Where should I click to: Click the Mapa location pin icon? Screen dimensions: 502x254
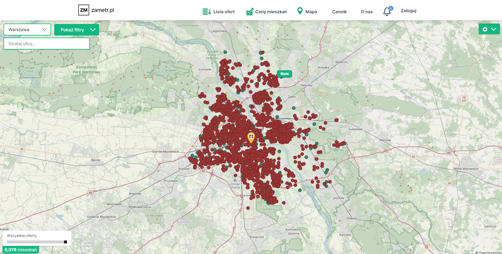click(x=300, y=11)
